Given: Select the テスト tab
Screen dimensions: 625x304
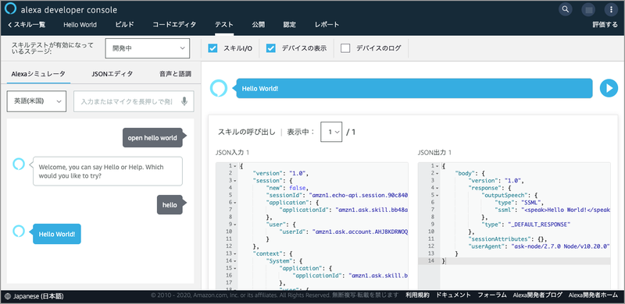Looking at the screenshot, I should (224, 25).
